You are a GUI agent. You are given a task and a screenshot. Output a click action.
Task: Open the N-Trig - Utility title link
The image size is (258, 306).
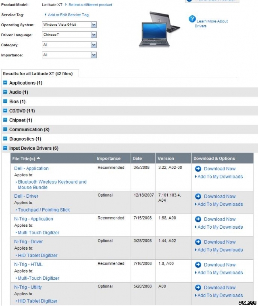point(28,287)
